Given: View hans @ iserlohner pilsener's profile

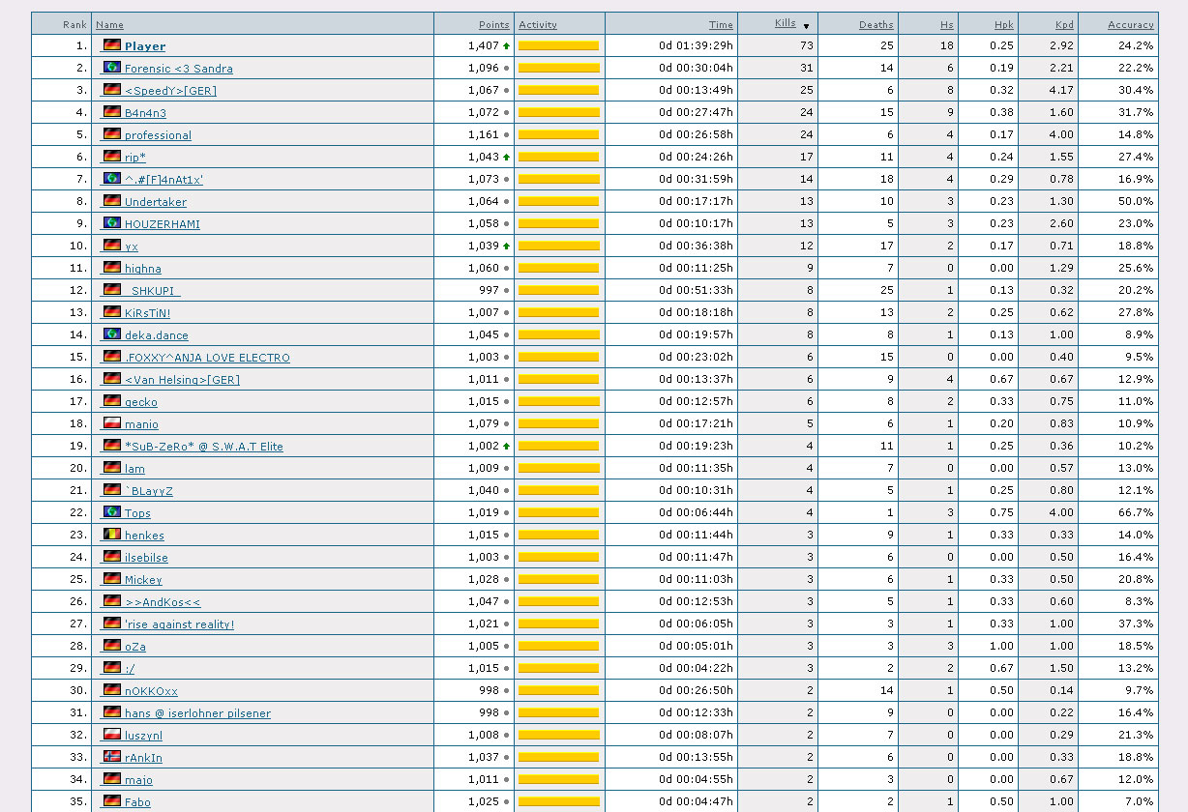Looking at the screenshot, I should pyautogui.click(x=197, y=713).
